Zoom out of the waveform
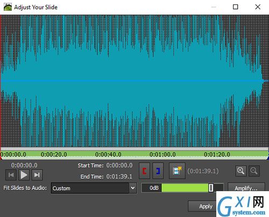 tap(254, 171)
